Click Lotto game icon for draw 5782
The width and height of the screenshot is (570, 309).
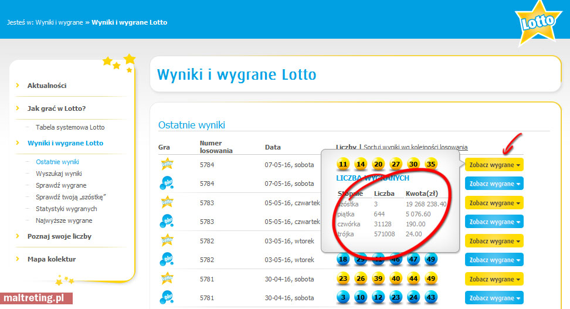(x=167, y=240)
